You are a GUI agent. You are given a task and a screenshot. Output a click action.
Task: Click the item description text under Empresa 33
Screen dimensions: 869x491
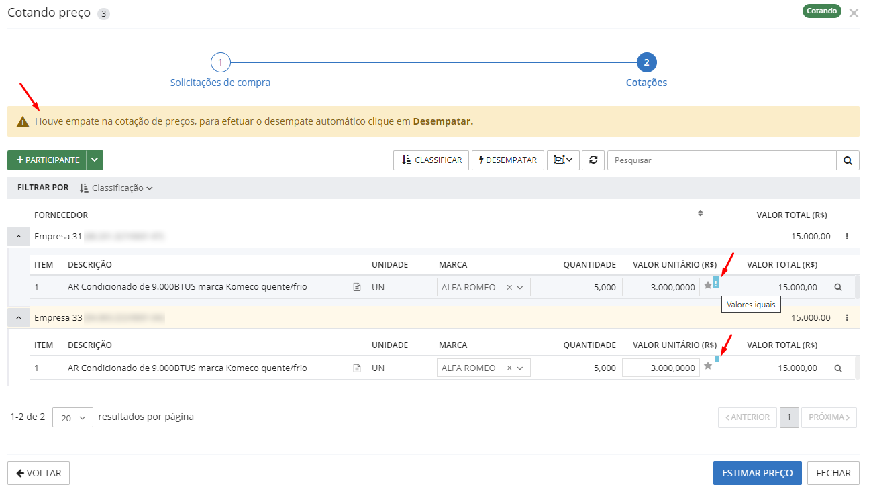click(187, 368)
